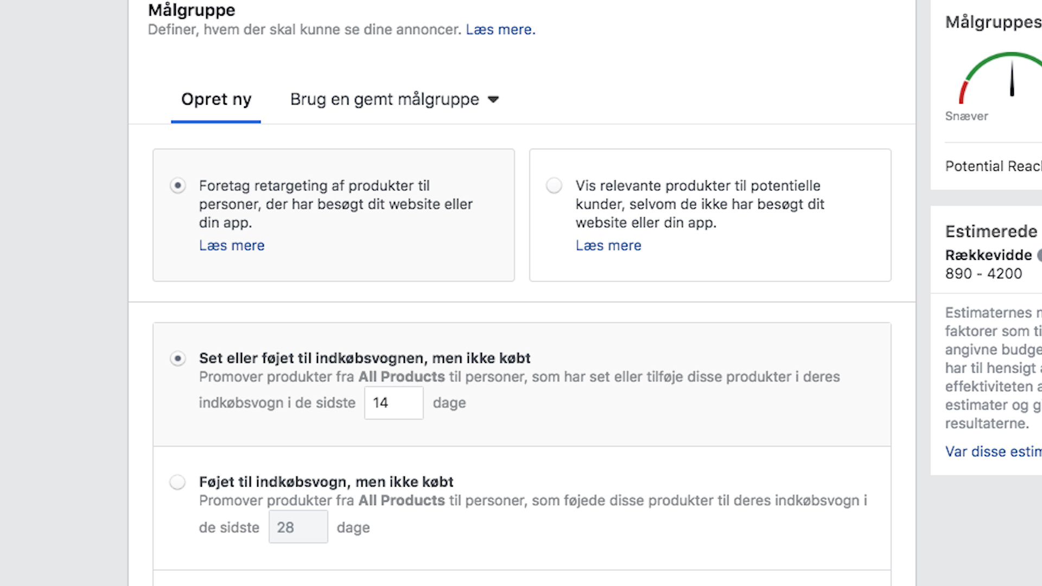Click the red Snæver end of gauge

pyautogui.click(x=963, y=92)
